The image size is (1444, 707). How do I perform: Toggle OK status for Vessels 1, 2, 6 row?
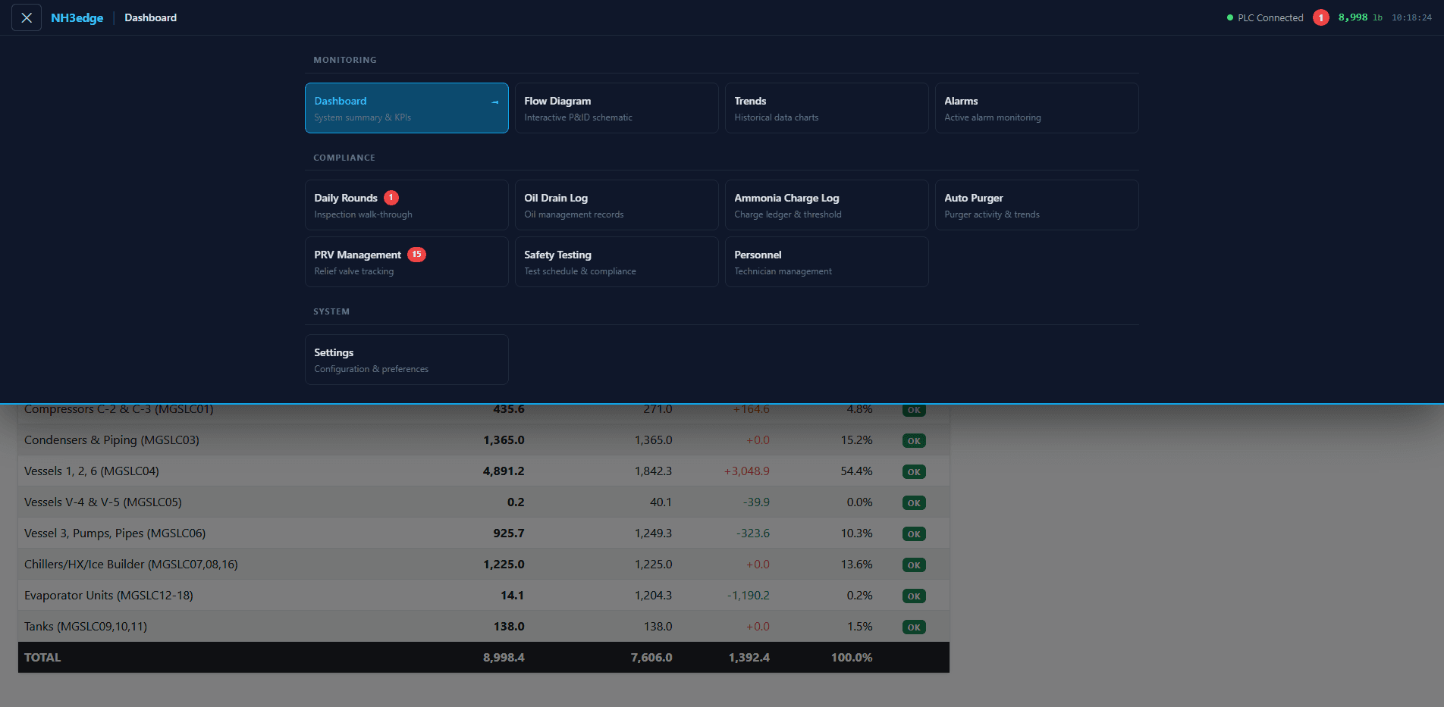[x=913, y=471]
